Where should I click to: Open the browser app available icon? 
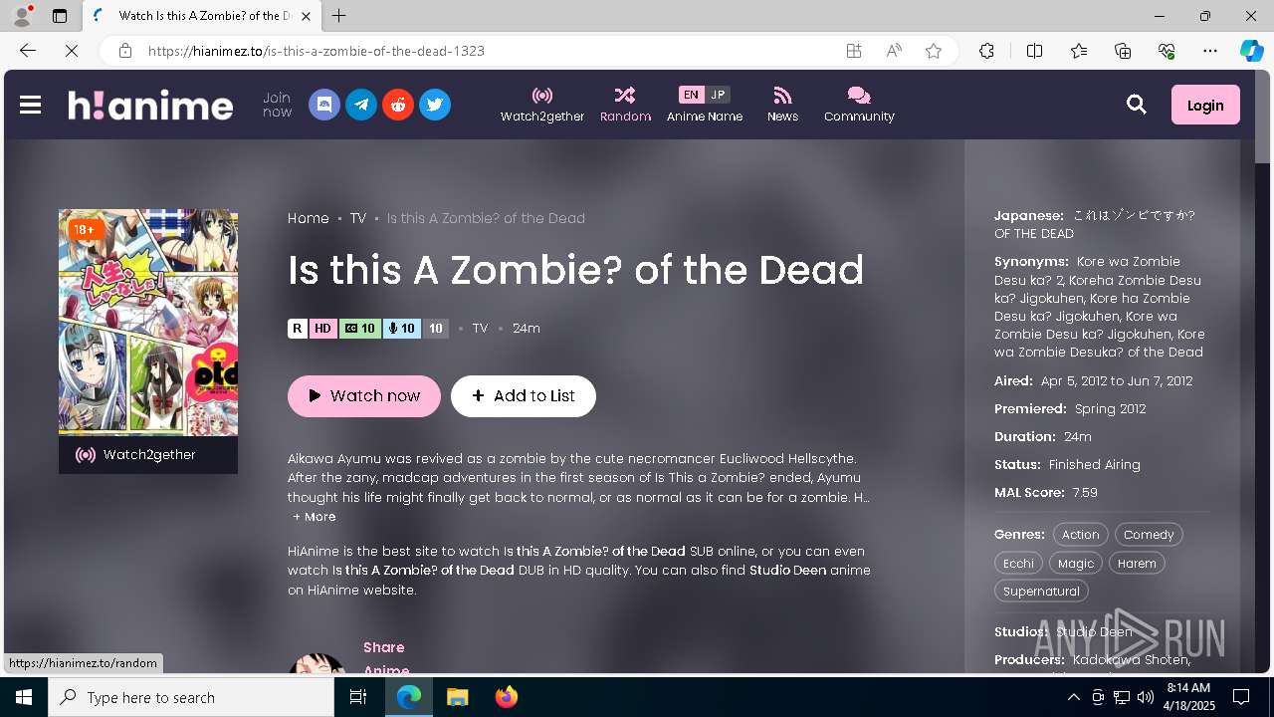click(854, 51)
